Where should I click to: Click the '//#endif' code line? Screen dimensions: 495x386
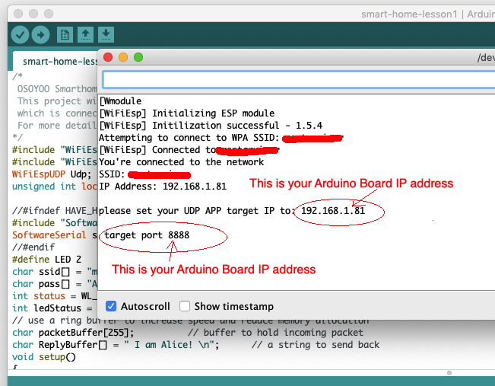pos(33,247)
